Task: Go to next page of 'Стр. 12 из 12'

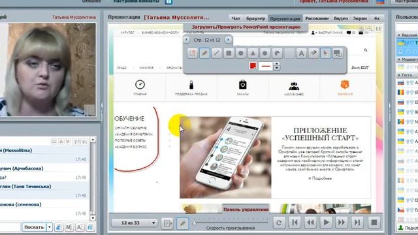Action: [228, 40]
